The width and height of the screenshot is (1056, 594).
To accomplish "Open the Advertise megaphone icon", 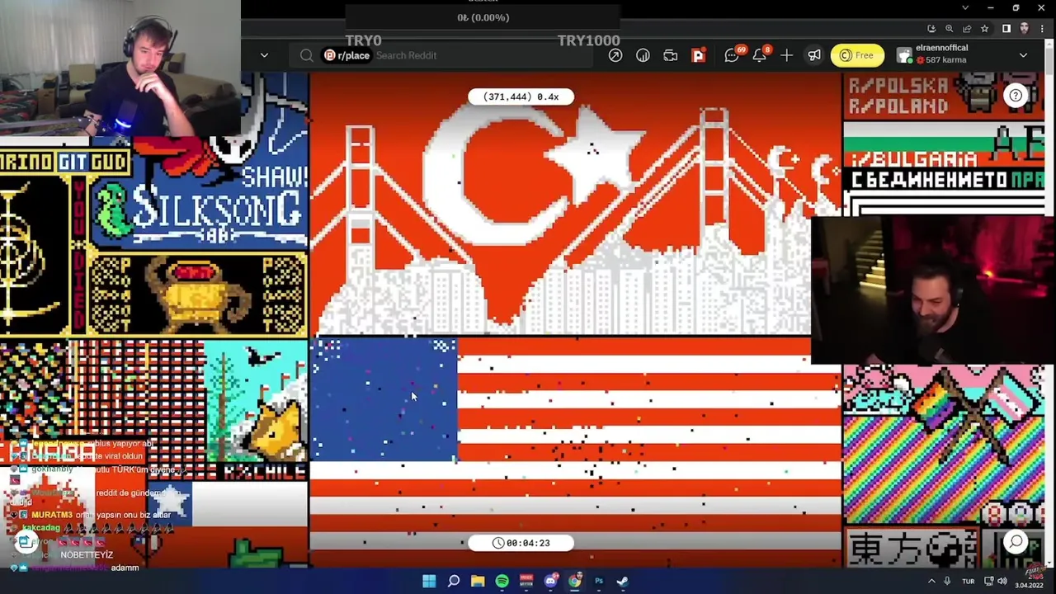I will tap(814, 55).
